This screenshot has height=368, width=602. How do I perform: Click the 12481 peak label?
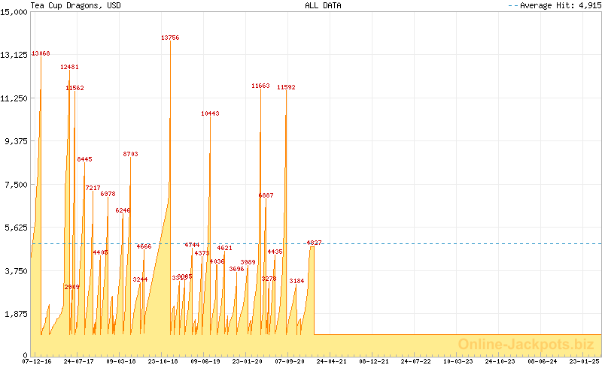tap(69, 67)
